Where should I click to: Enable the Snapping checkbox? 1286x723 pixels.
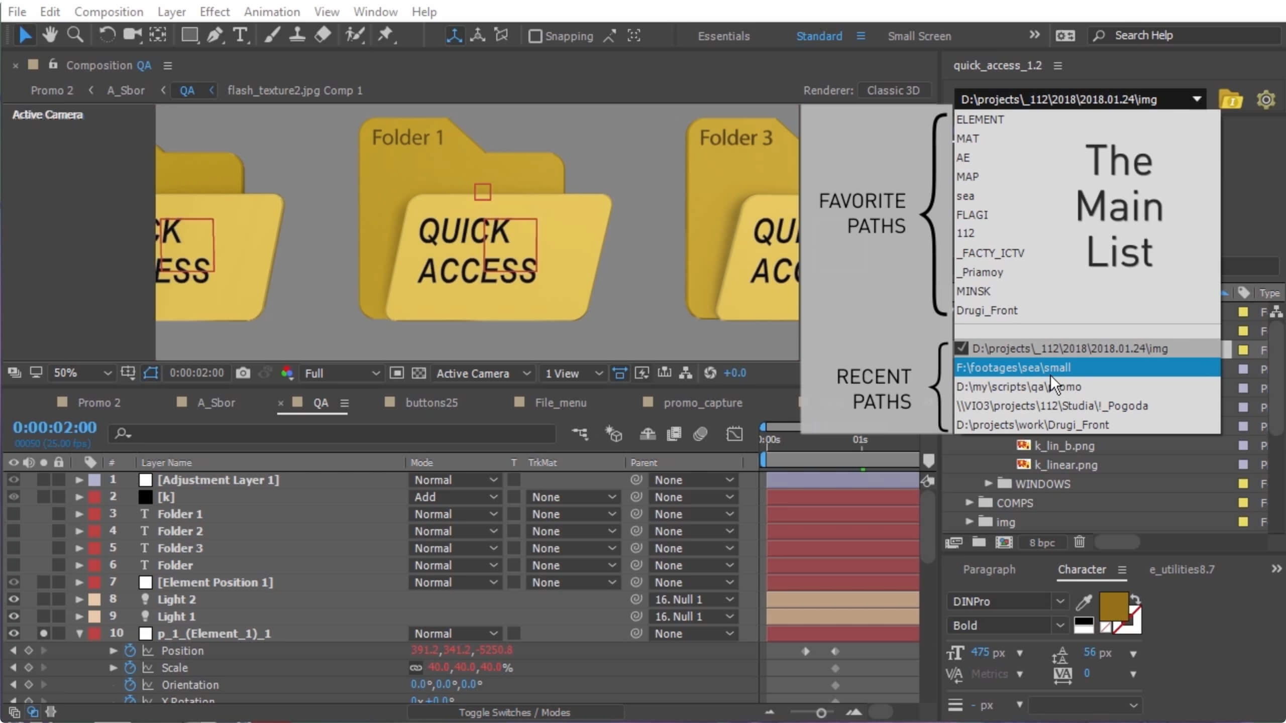535,36
